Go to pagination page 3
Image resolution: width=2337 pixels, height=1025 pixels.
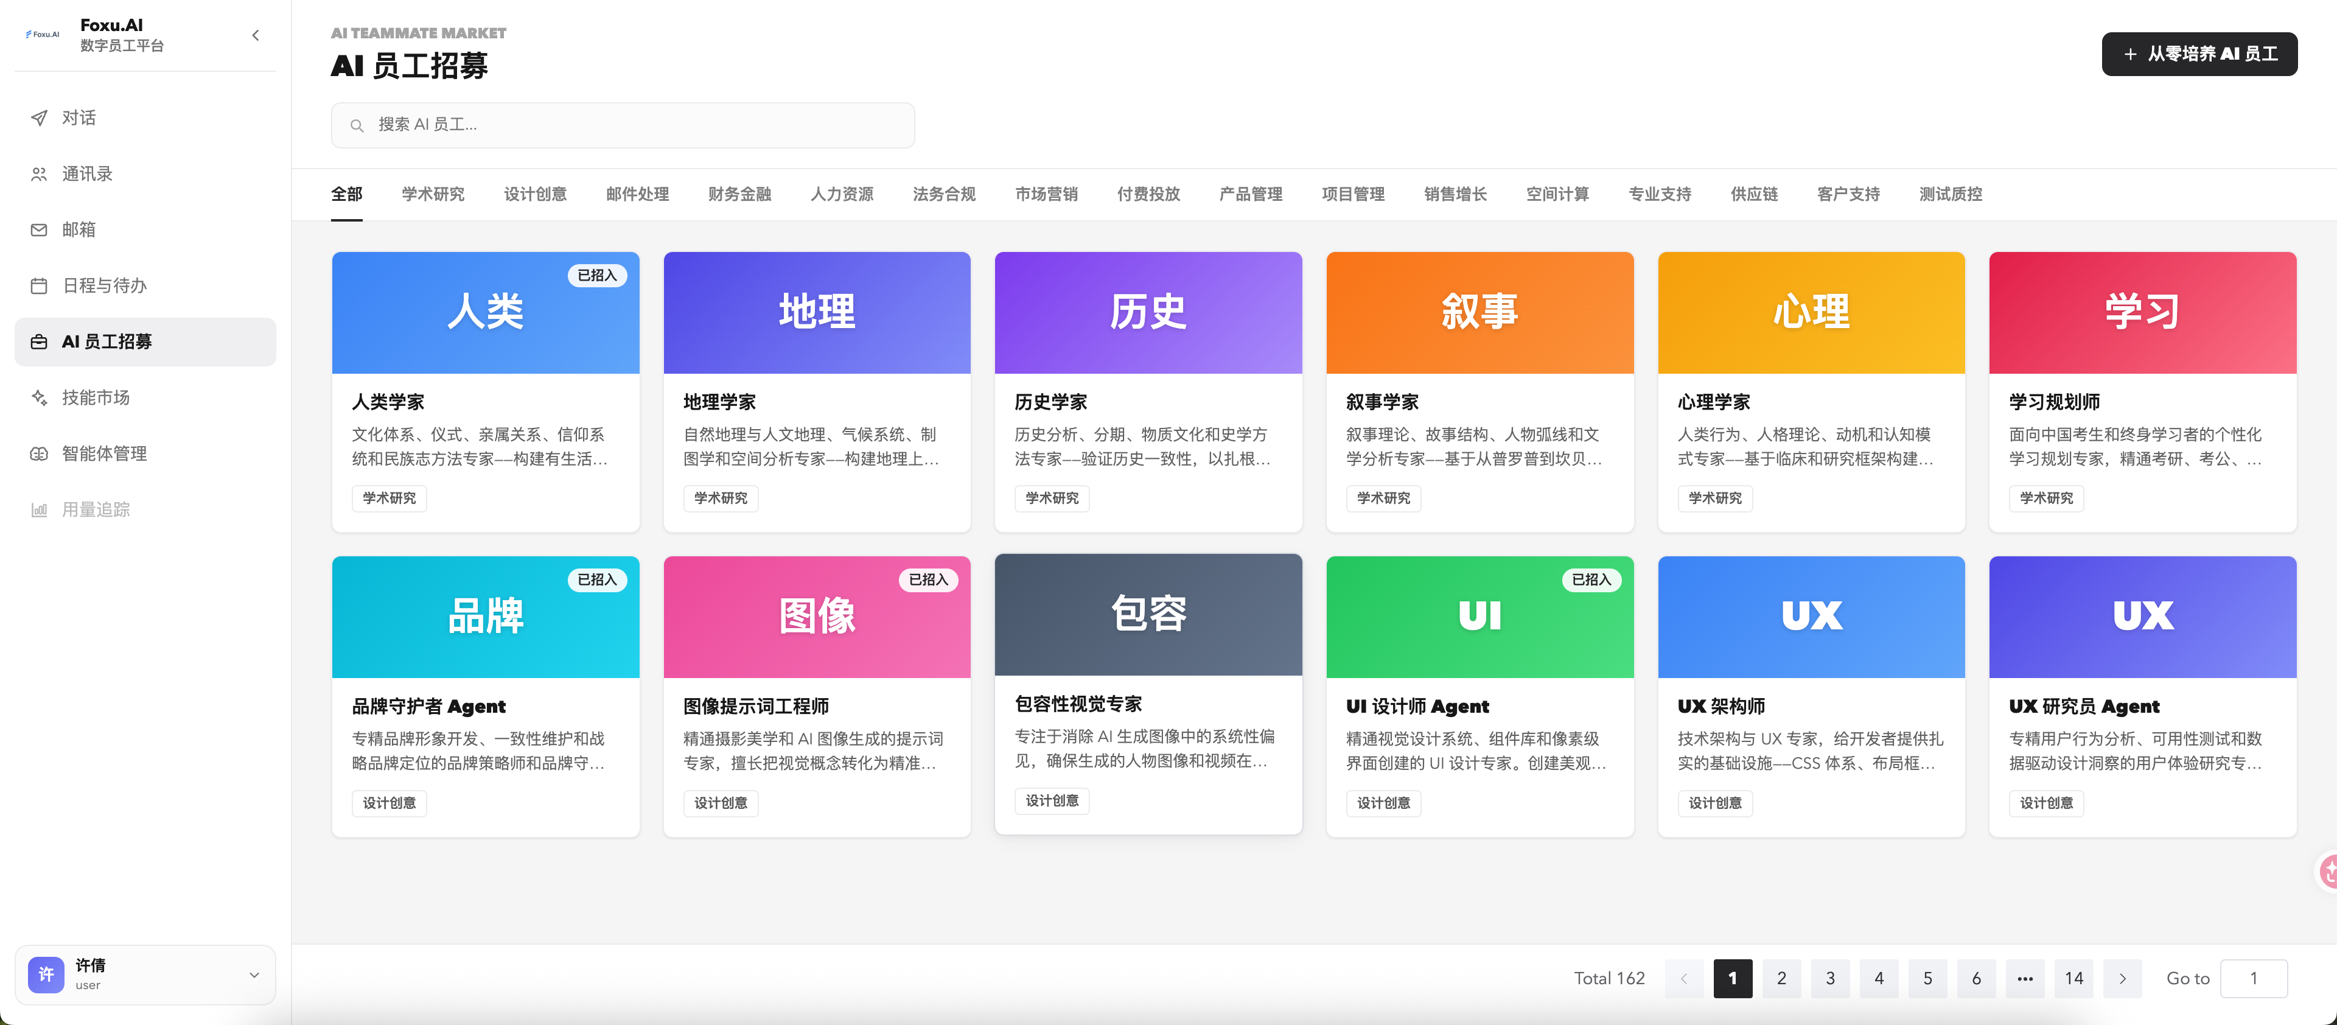pyautogui.click(x=1830, y=979)
